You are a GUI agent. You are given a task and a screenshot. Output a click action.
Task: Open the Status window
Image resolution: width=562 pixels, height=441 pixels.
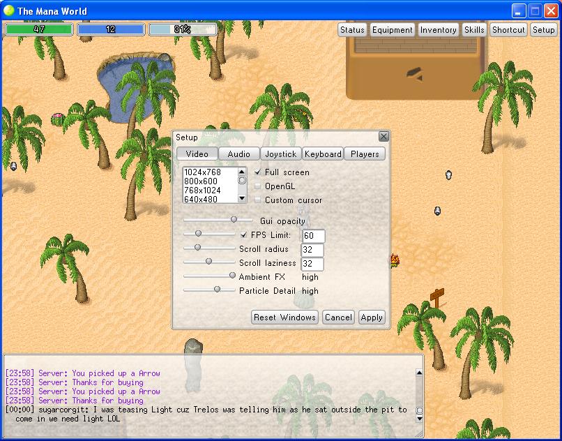(352, 30)
